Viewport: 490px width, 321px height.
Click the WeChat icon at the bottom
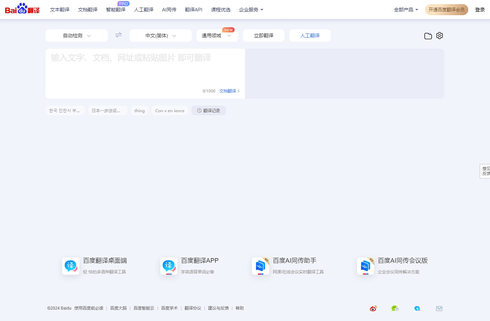click(x=395, y=308)
